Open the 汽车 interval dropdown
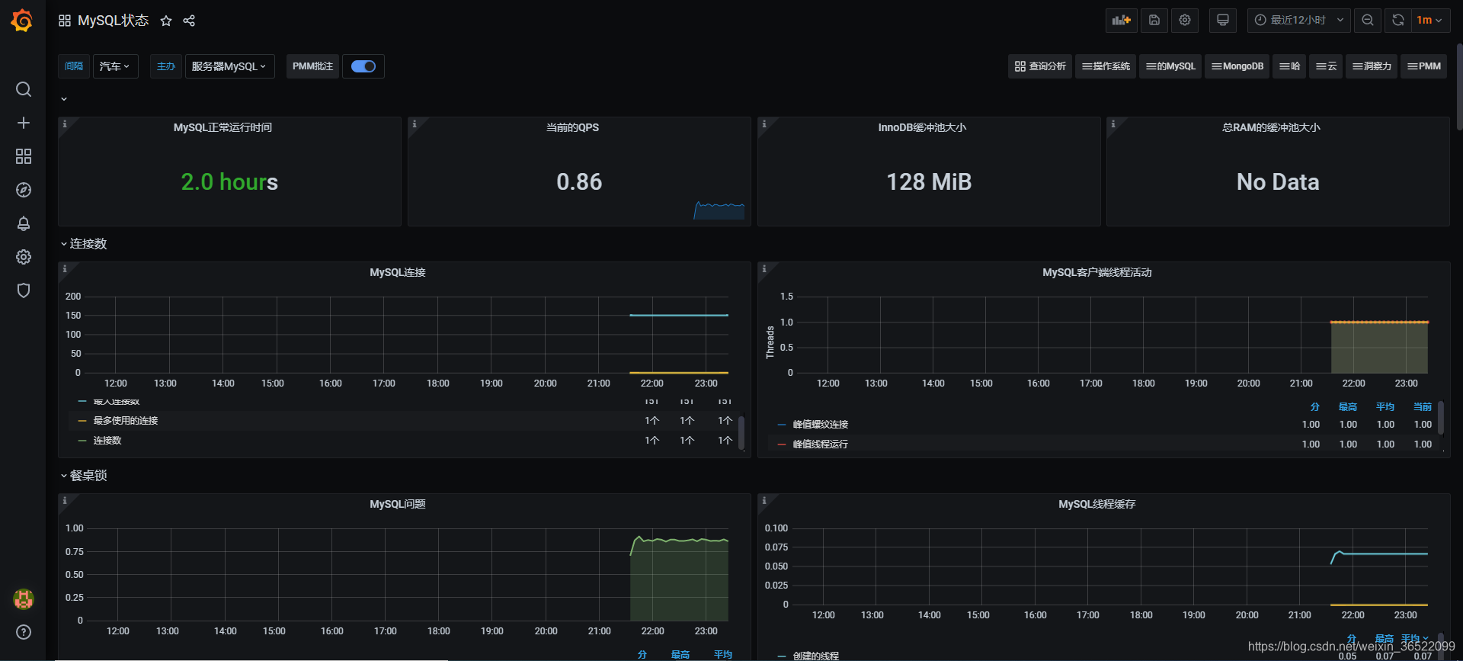This screenshot has width=1463, height=661. (115, 66)
